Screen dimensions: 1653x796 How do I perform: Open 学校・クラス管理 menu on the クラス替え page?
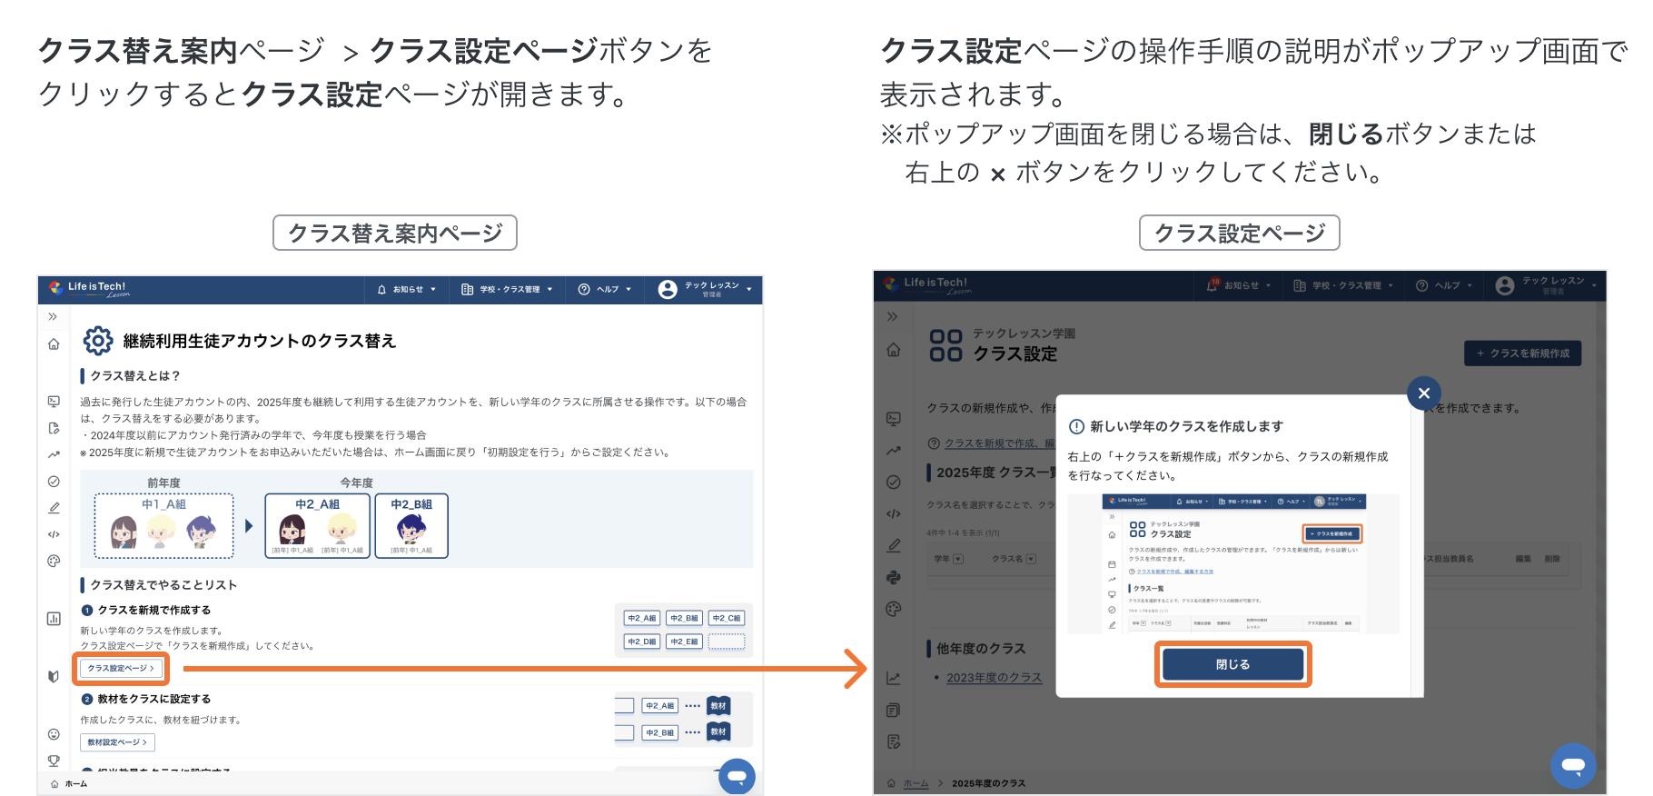coord(507,289)
